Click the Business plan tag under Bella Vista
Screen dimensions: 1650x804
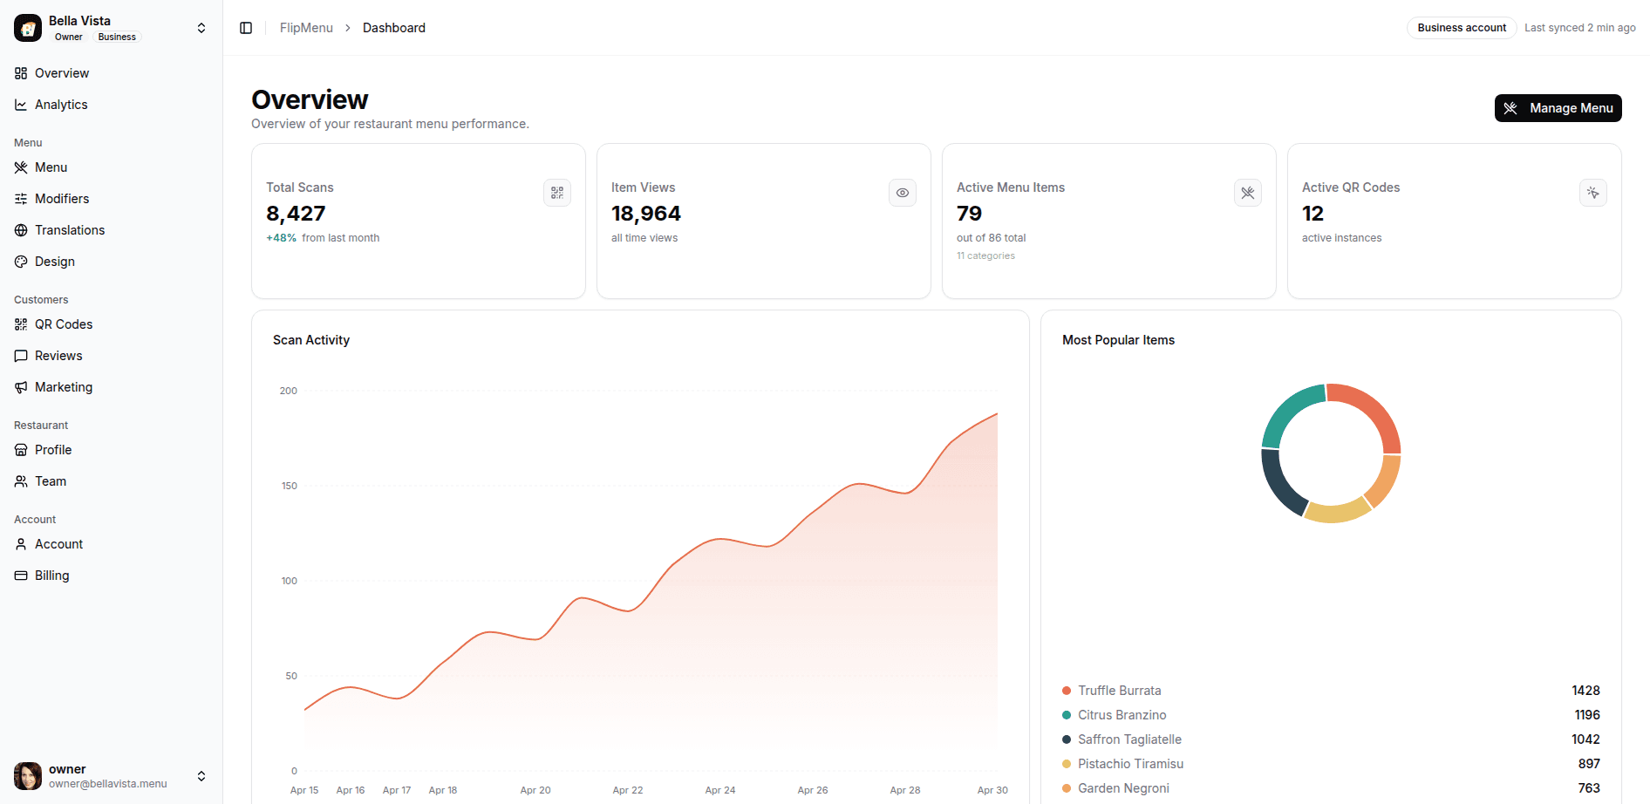pyautogui.click(x=117, y=37)
